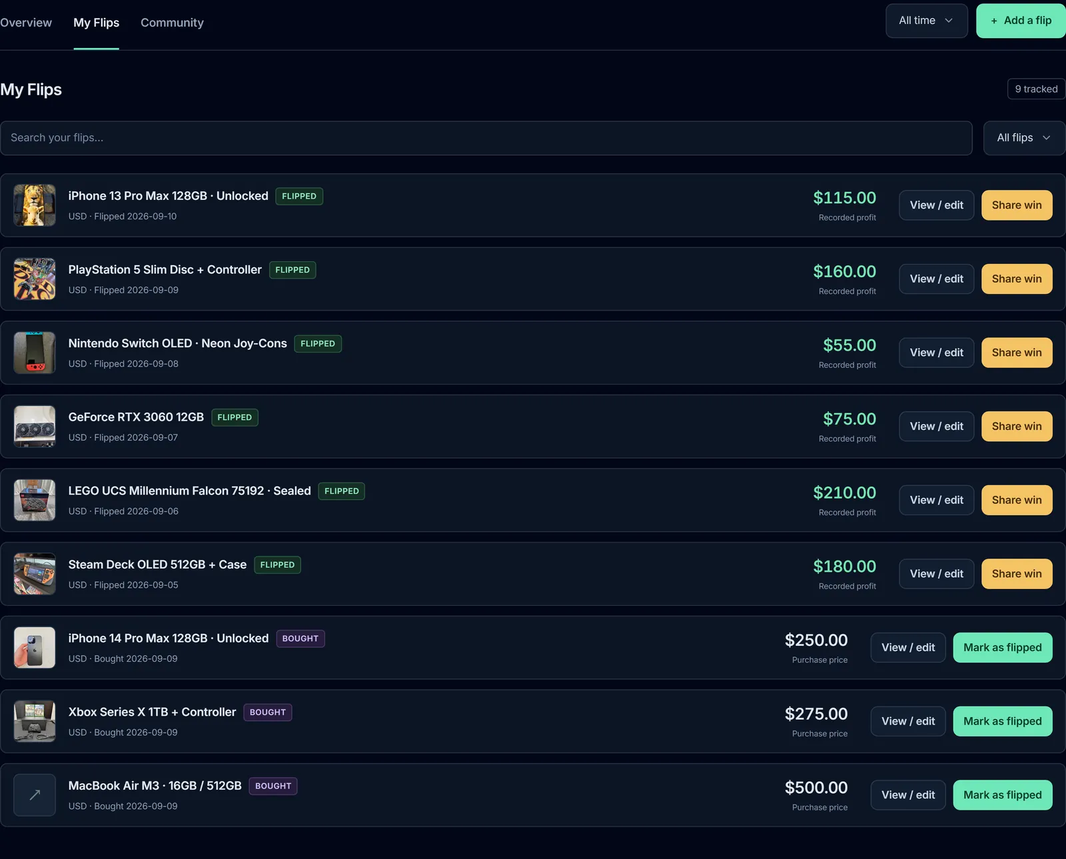This screenshot has height=859, width=1066.
Task: Click the $500.00 purchase price value
Action: pos(816,788)
